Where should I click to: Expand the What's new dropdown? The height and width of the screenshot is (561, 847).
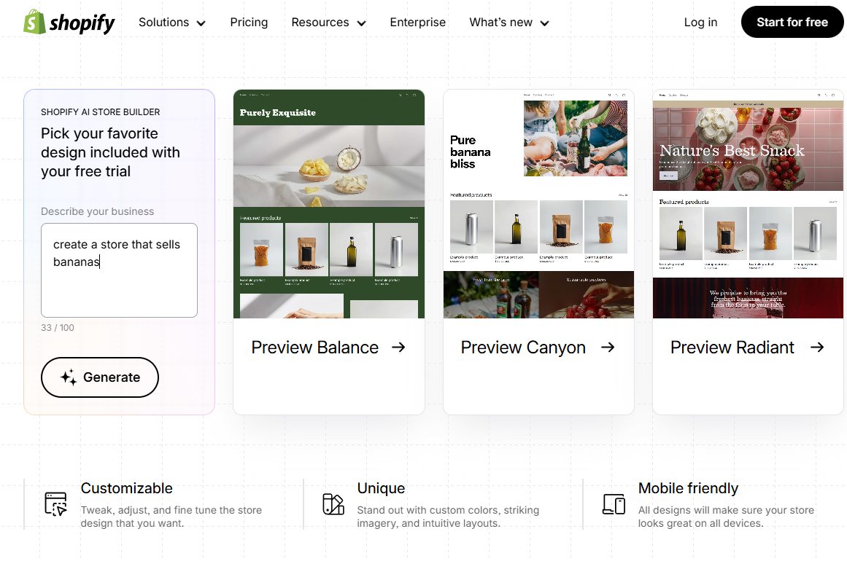(508, 22)
